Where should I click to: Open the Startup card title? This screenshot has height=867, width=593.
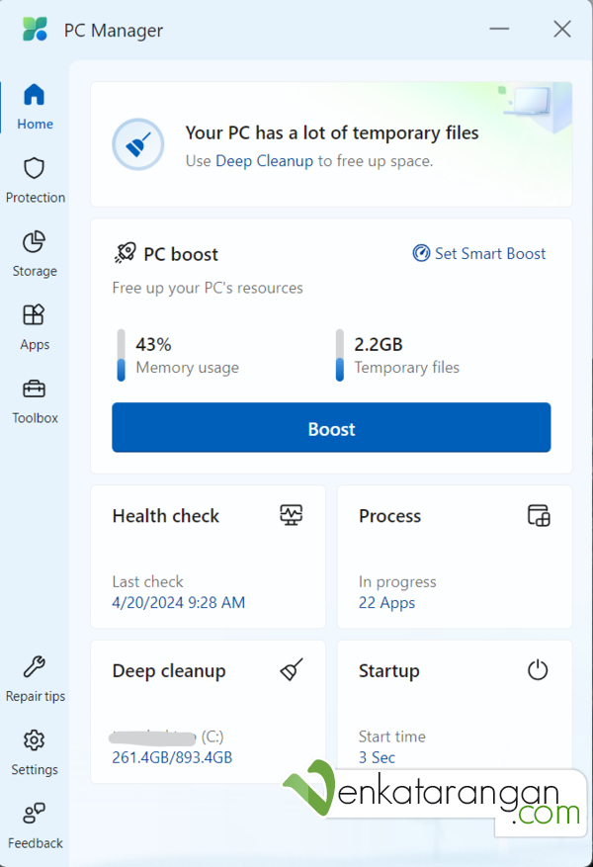click(389, 670)
